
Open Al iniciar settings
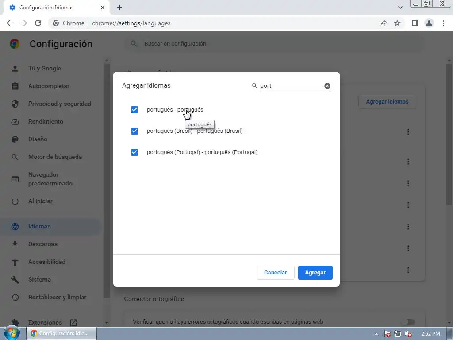tap(40, 201)
